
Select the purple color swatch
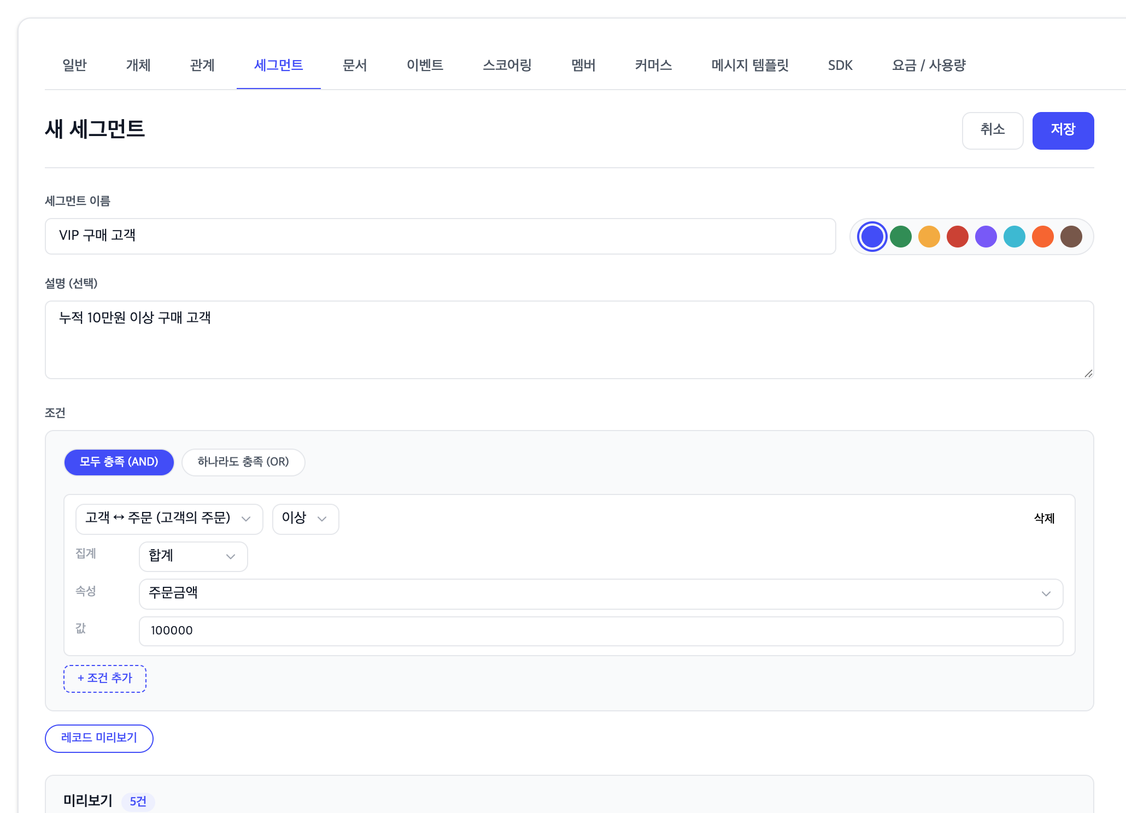(986, 237)
